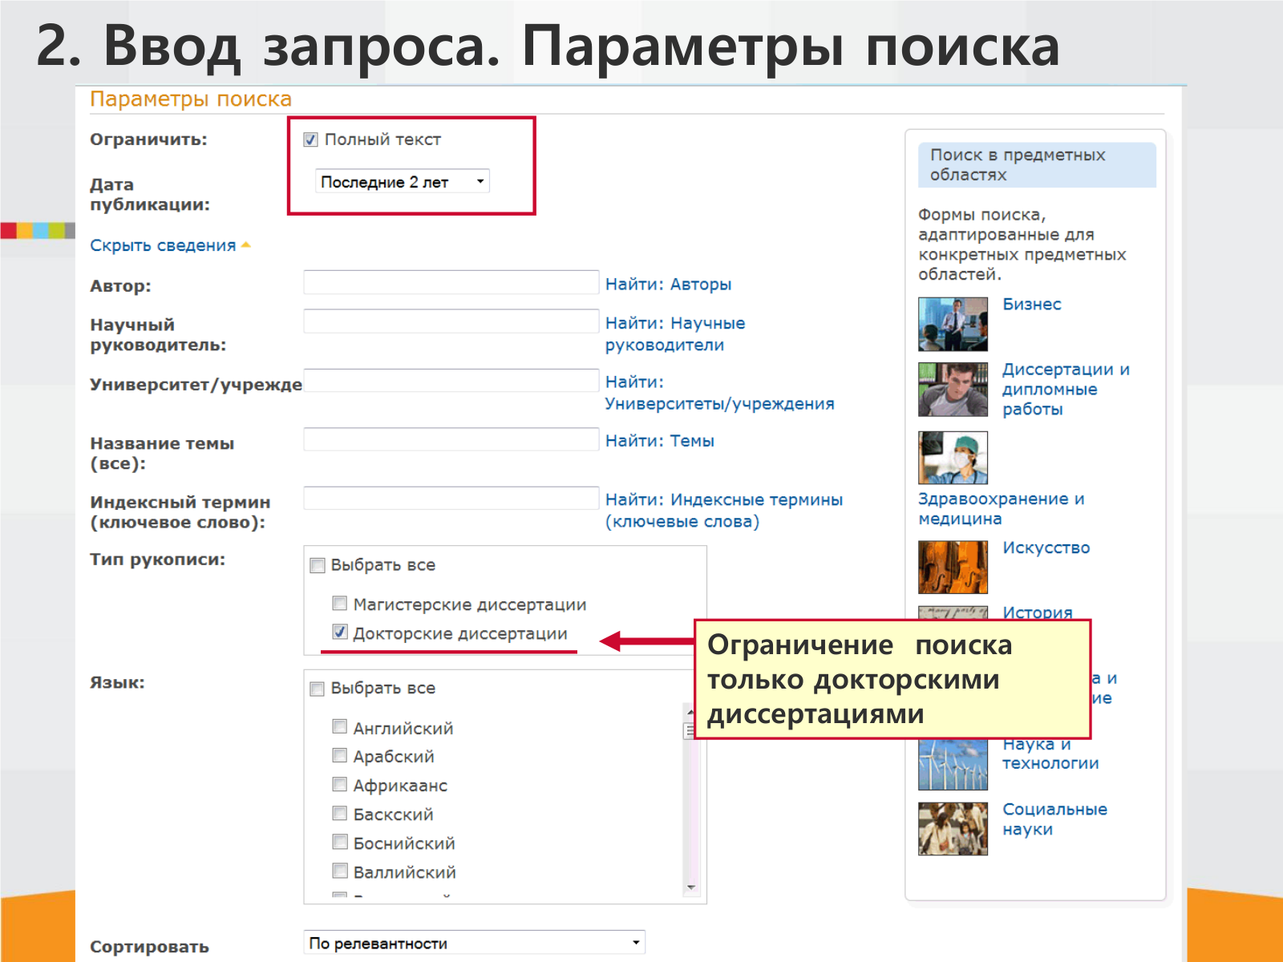
Task: Open the Найти: Темы link
Action: pos(659,440)
